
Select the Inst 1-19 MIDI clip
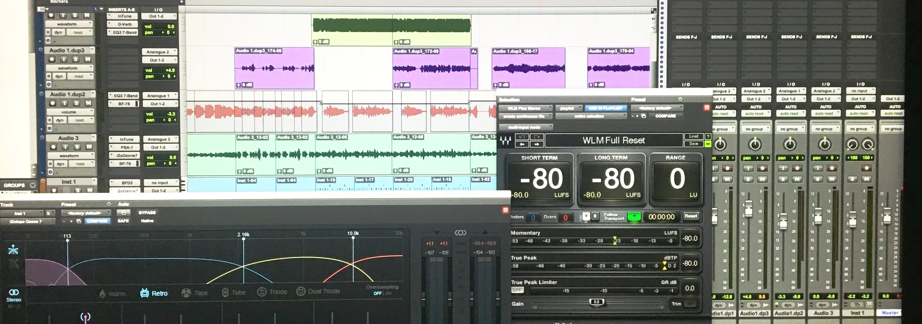click(335, 184)
